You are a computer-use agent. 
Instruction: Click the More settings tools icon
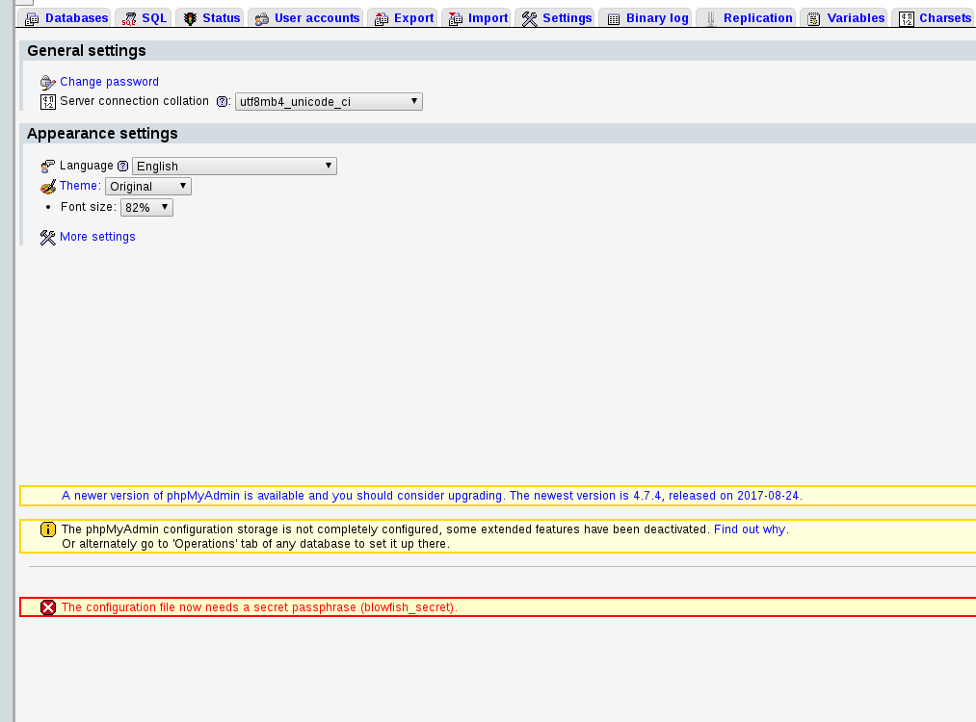[x=48, y=237]
